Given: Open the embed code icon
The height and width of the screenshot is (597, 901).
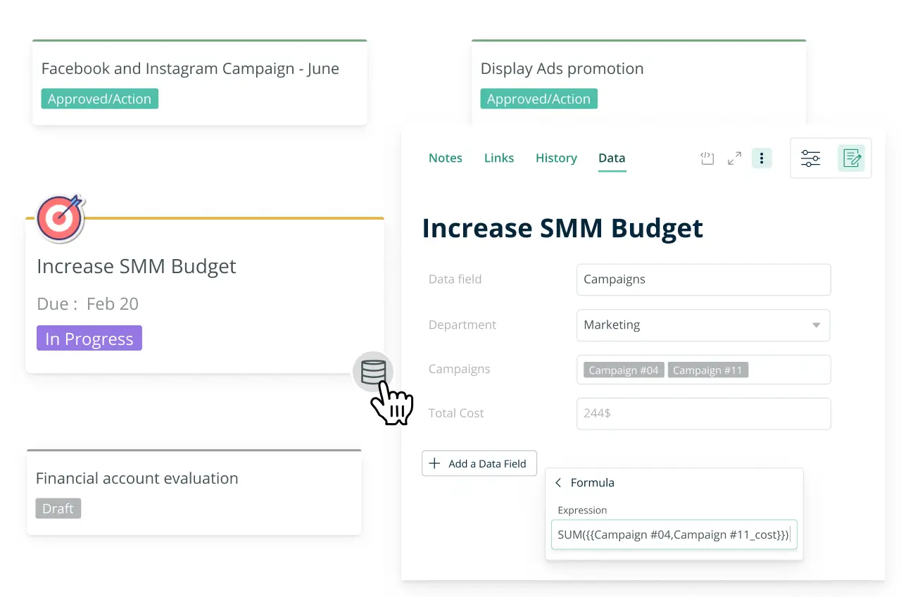Looking at the screenshot, I should click(x=707, y=158).
